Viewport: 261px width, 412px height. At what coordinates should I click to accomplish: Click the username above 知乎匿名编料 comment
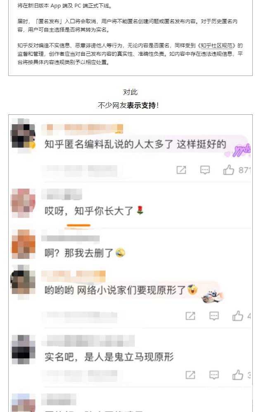pyautogui.click(x=82, y=128)
